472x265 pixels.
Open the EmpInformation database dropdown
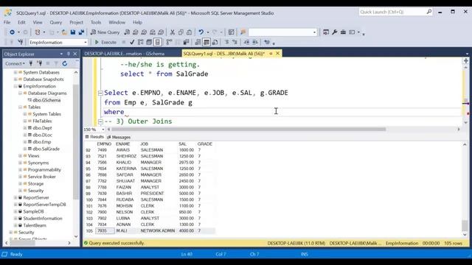(x=86, y=43)
